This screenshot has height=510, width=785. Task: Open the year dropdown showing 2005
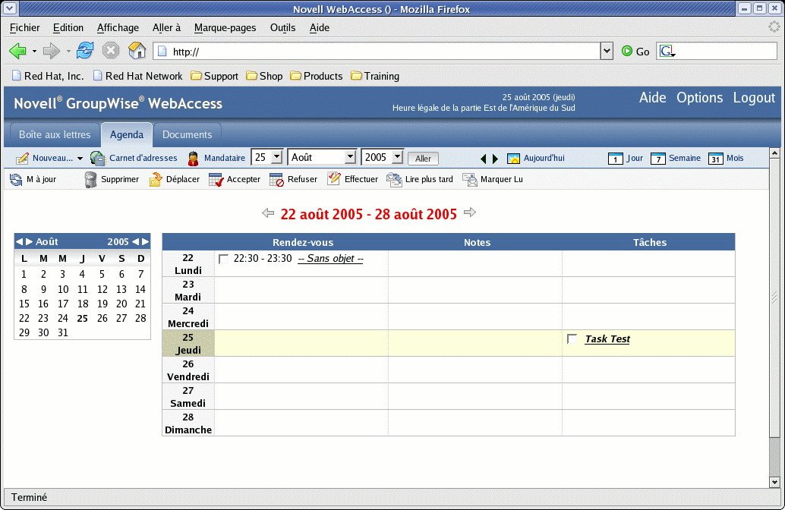396,157
